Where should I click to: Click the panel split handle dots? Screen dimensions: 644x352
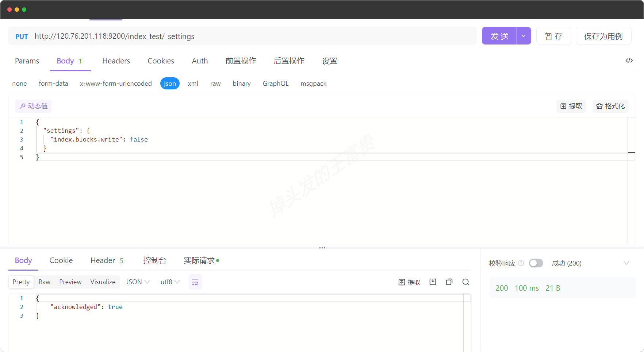pos(322,248)
